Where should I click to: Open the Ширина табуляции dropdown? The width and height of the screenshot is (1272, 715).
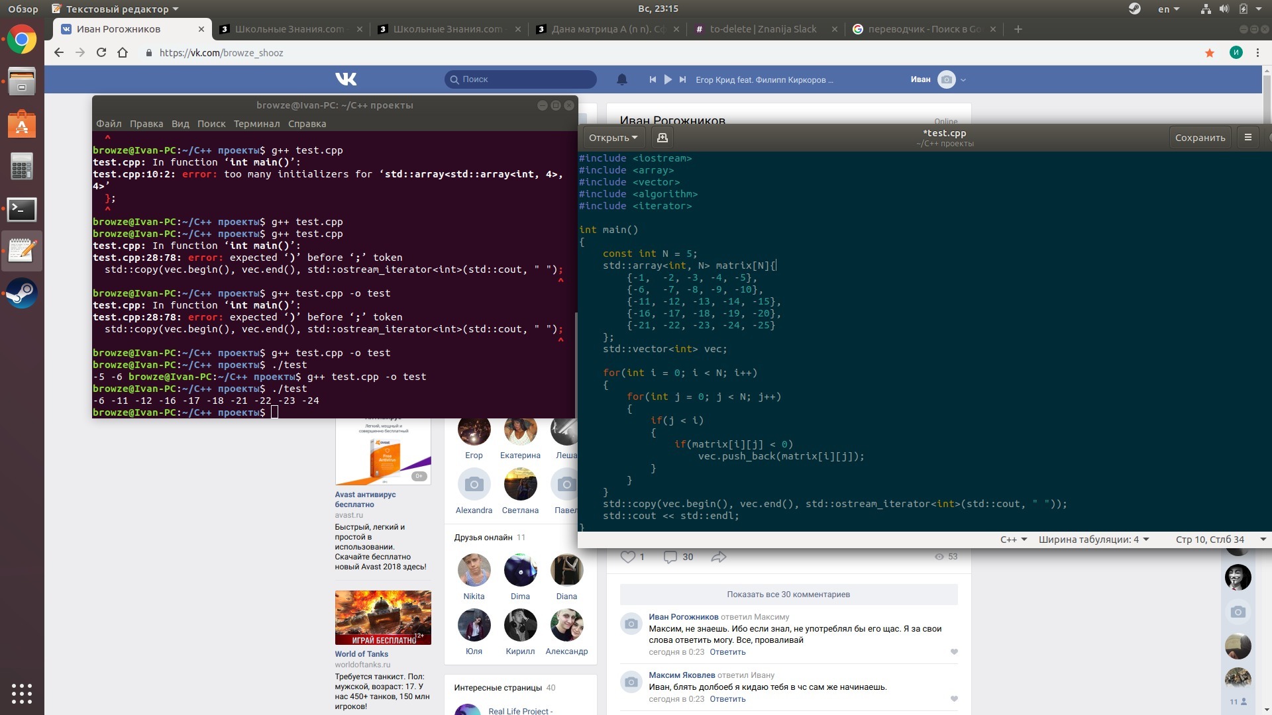[1093, 540]
